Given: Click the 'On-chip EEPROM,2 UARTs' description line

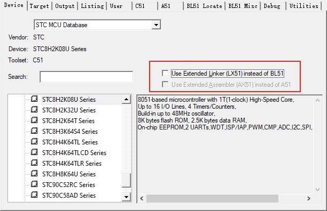Looking at the screenshot, I should click(x=225, y=127).
